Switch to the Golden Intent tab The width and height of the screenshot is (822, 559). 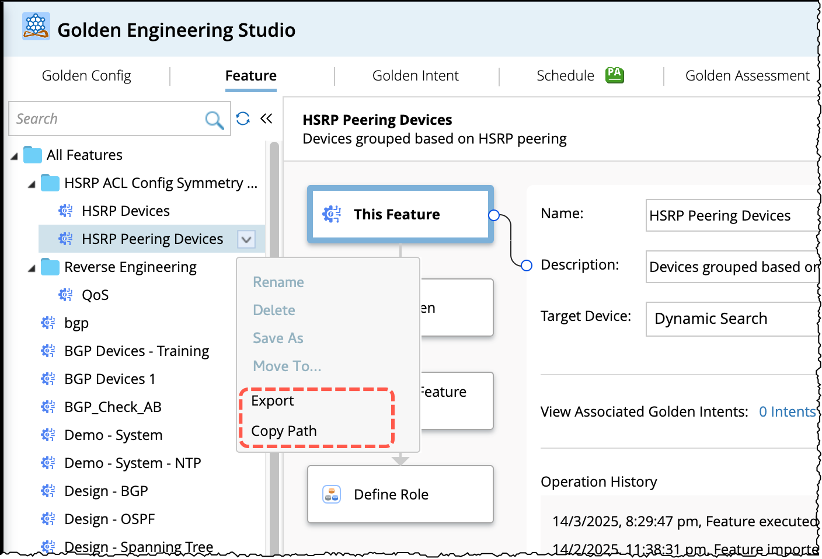pyautogui.click(x=415, y=76)
